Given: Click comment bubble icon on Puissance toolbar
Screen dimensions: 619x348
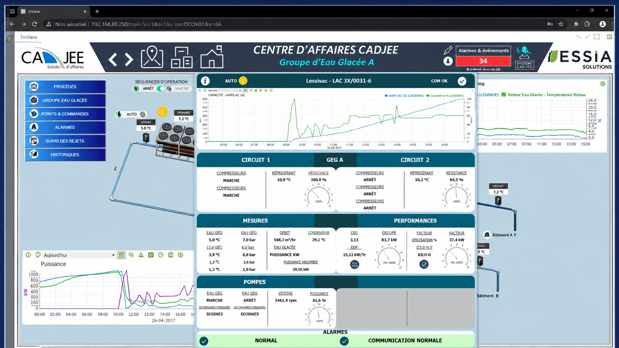Looking at the screenshot, I should (x=38, y=255).
